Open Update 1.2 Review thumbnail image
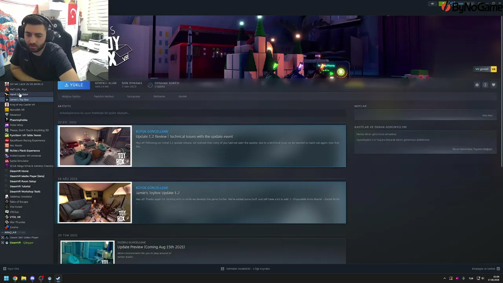 95,146
